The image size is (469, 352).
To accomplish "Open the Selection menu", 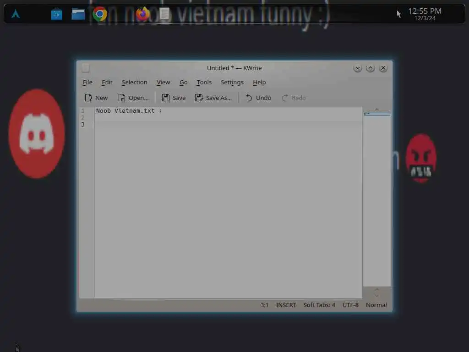I will (134, 82).
